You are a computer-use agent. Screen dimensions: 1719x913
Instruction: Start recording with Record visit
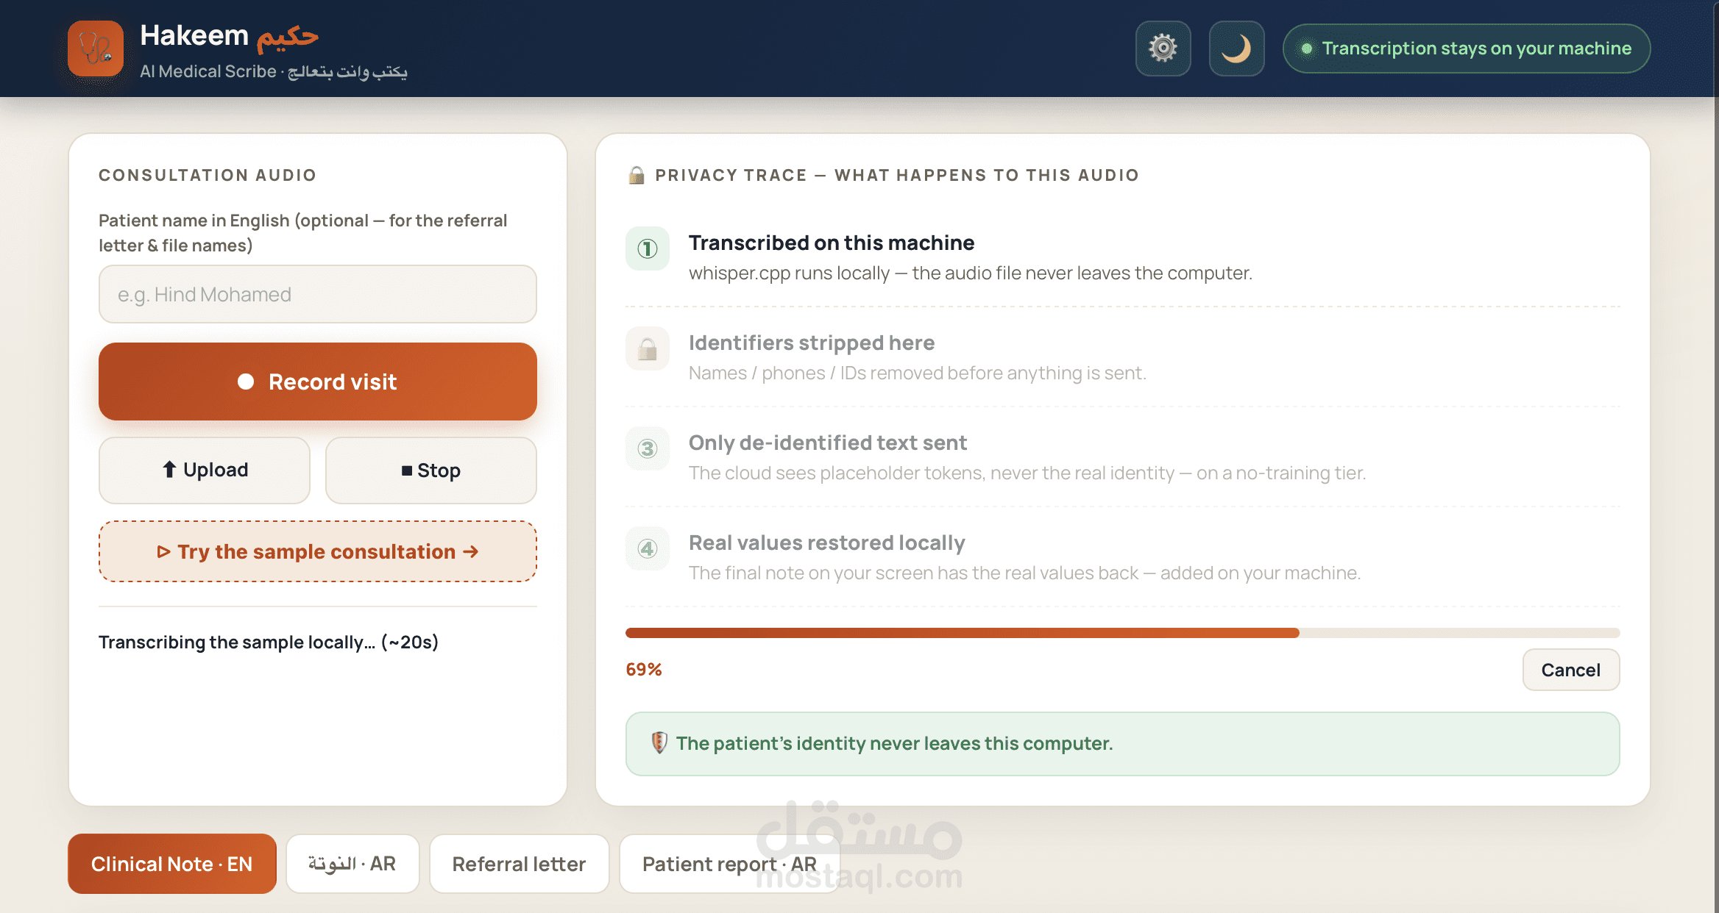click(x=318, y=382)
